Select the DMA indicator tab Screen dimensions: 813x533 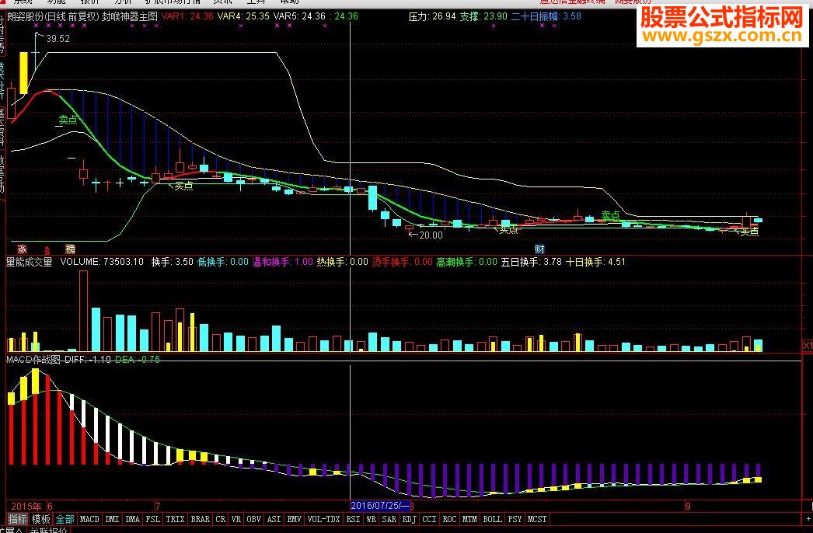(x=133, y=519)
